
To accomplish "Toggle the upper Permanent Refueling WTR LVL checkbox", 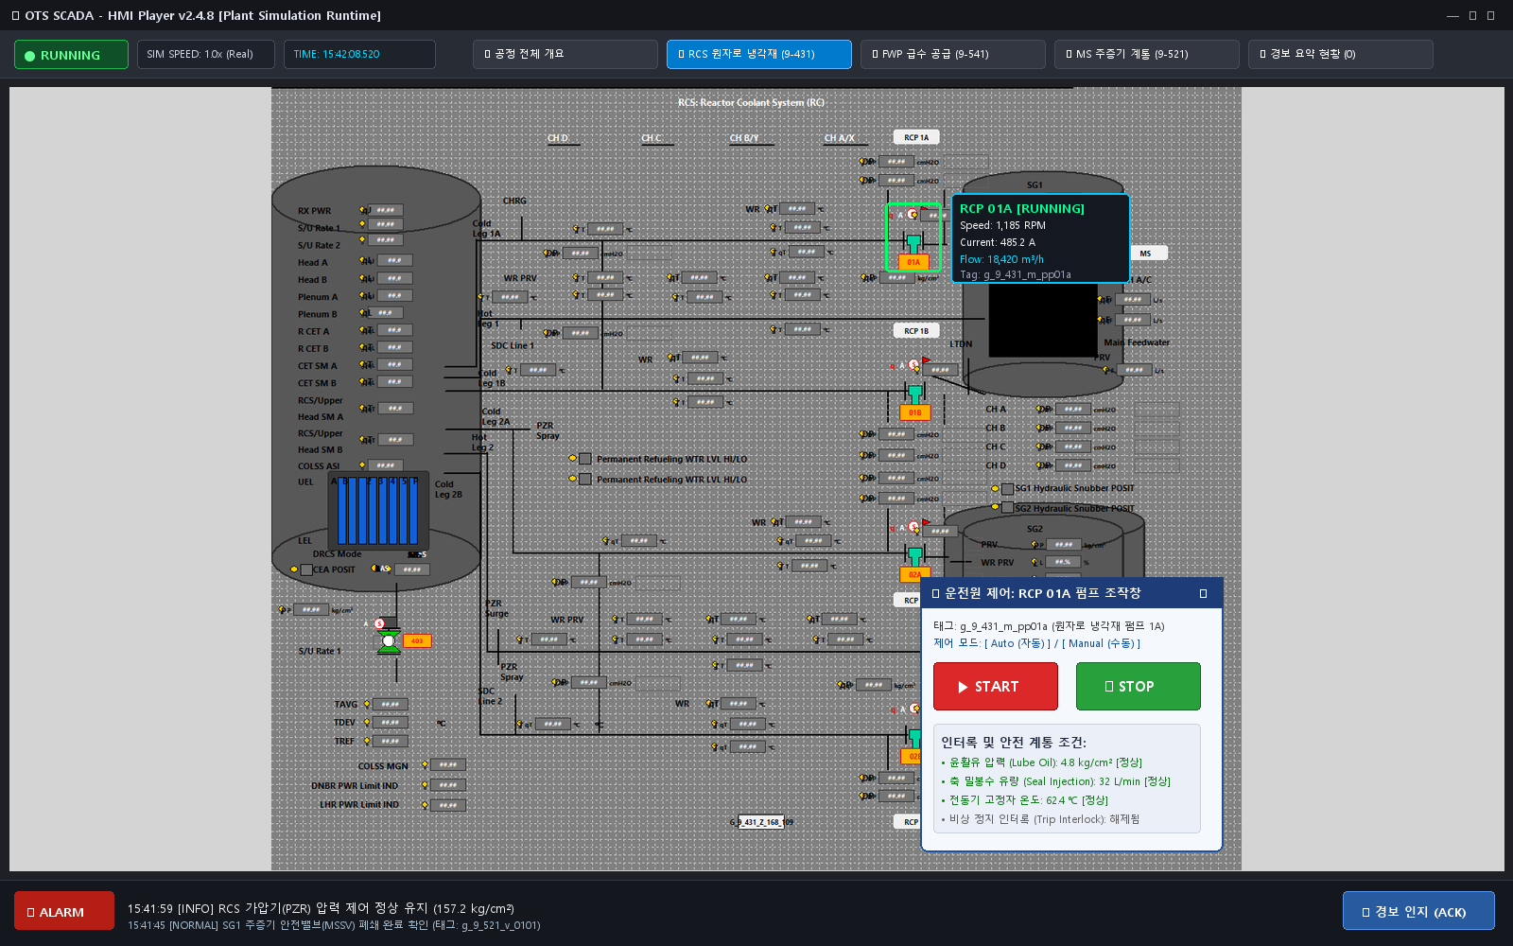I will click(x=585, y=459).
